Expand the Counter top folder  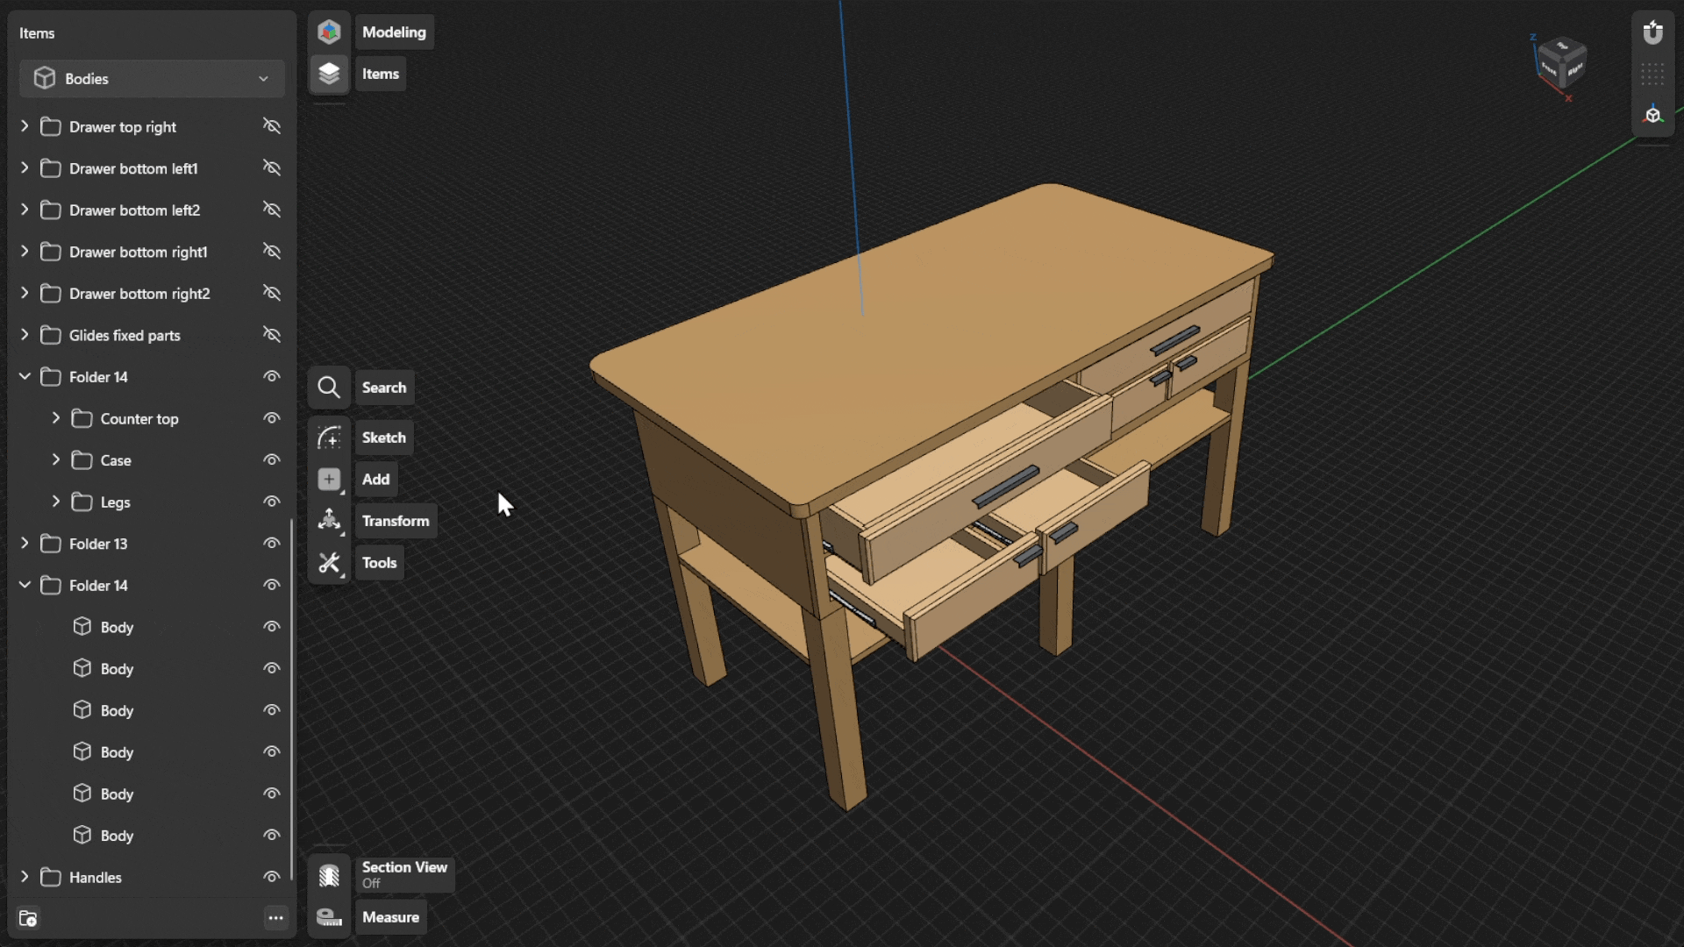[56, 418]
